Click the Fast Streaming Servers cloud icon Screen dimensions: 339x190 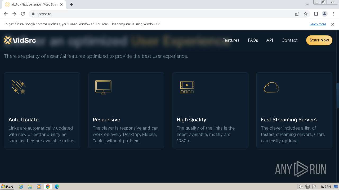[271, 87]
